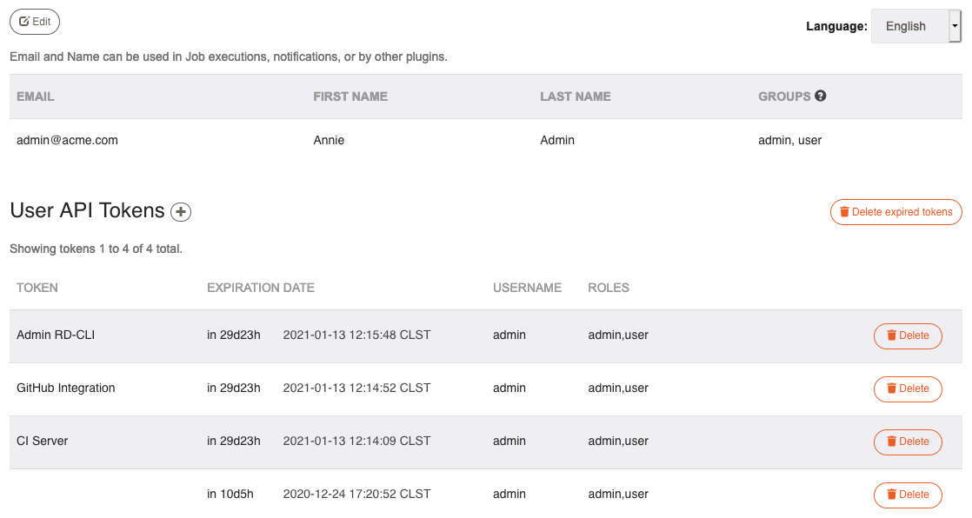Click the Token column header
The image size is (972, 518).
pos(37,289)
